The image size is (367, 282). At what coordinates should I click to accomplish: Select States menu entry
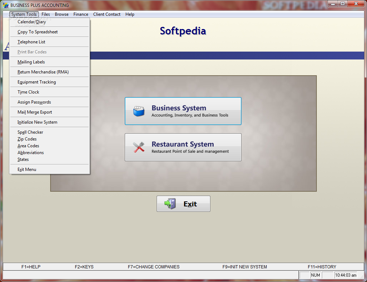coord(49,159)
